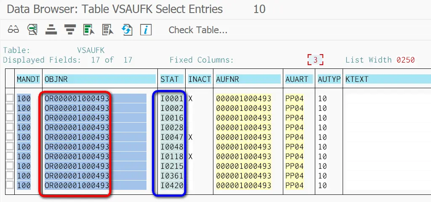
Task: Click the INACT X in row I0118
Action: (191, 156)
